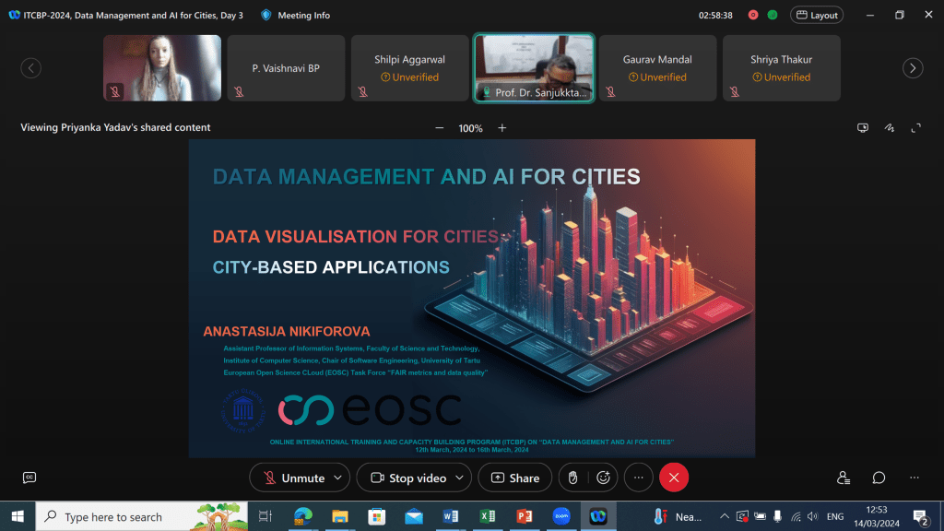This screenshot has width=944, height=531.
Task: Open the chat panel
Action: 879,478
